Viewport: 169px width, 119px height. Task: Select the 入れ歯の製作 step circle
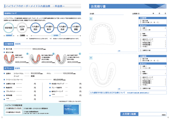click(49, 28)
